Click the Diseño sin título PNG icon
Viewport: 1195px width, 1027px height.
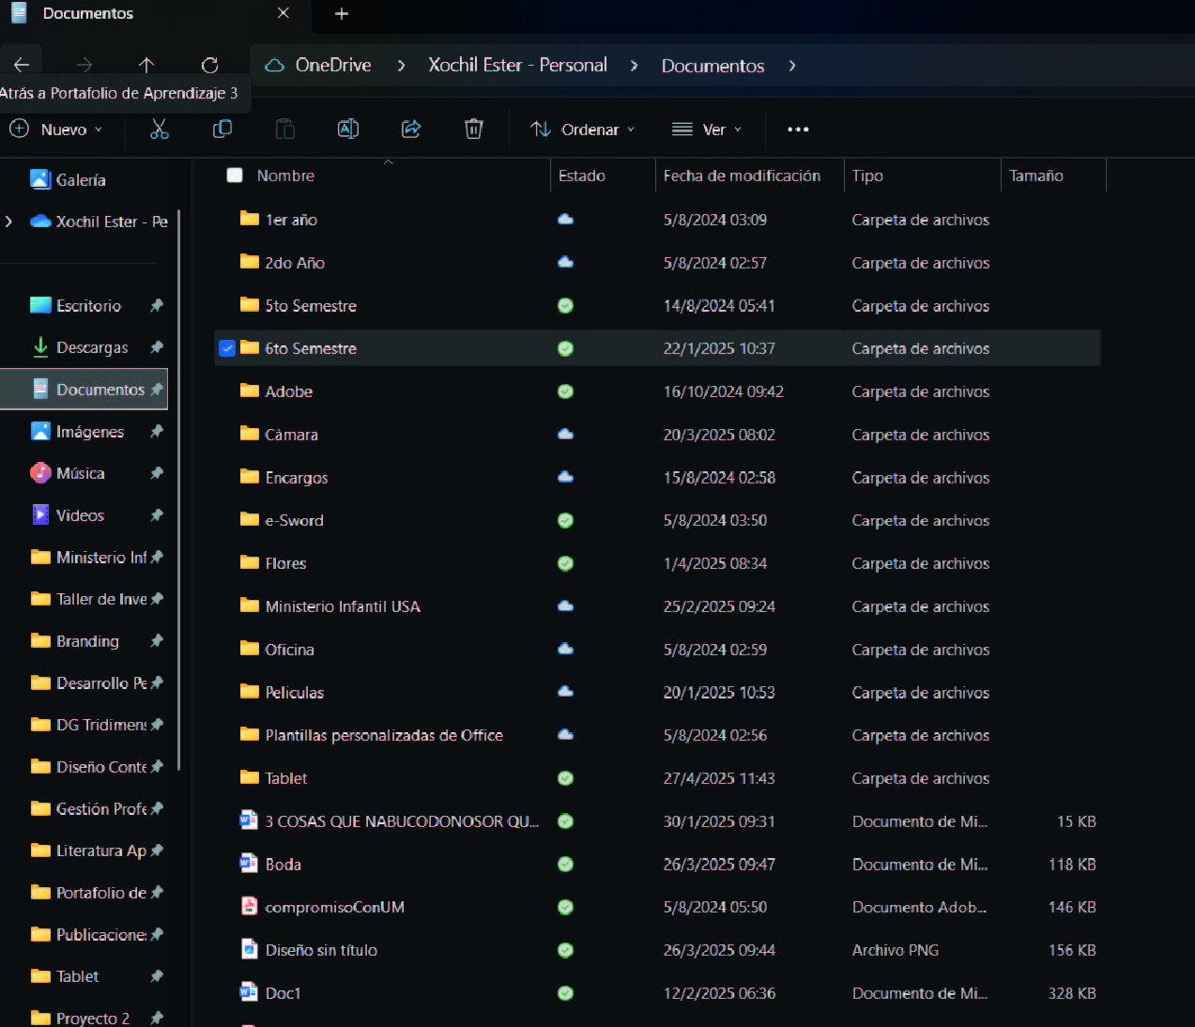click(x=249, y=950)
